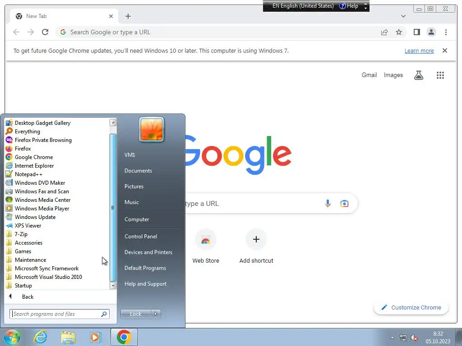Click Chrome forward navigation arrow
The image size is (462, 346).
tap(31, 32)
